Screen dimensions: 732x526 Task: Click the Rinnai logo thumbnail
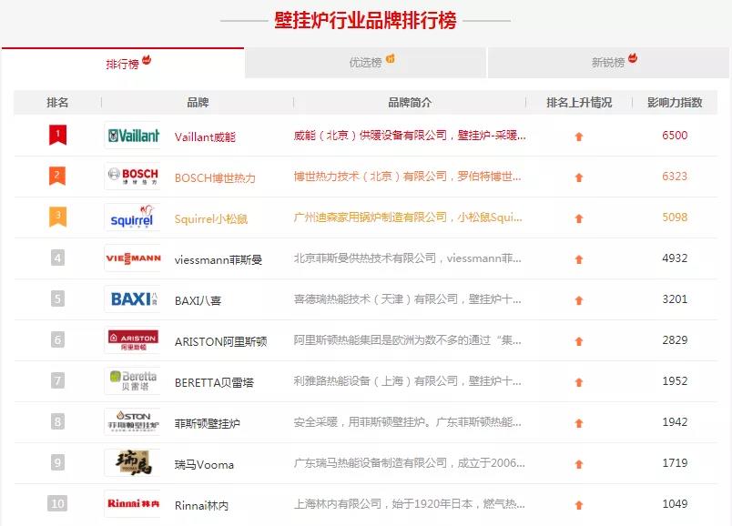(133, 503)
